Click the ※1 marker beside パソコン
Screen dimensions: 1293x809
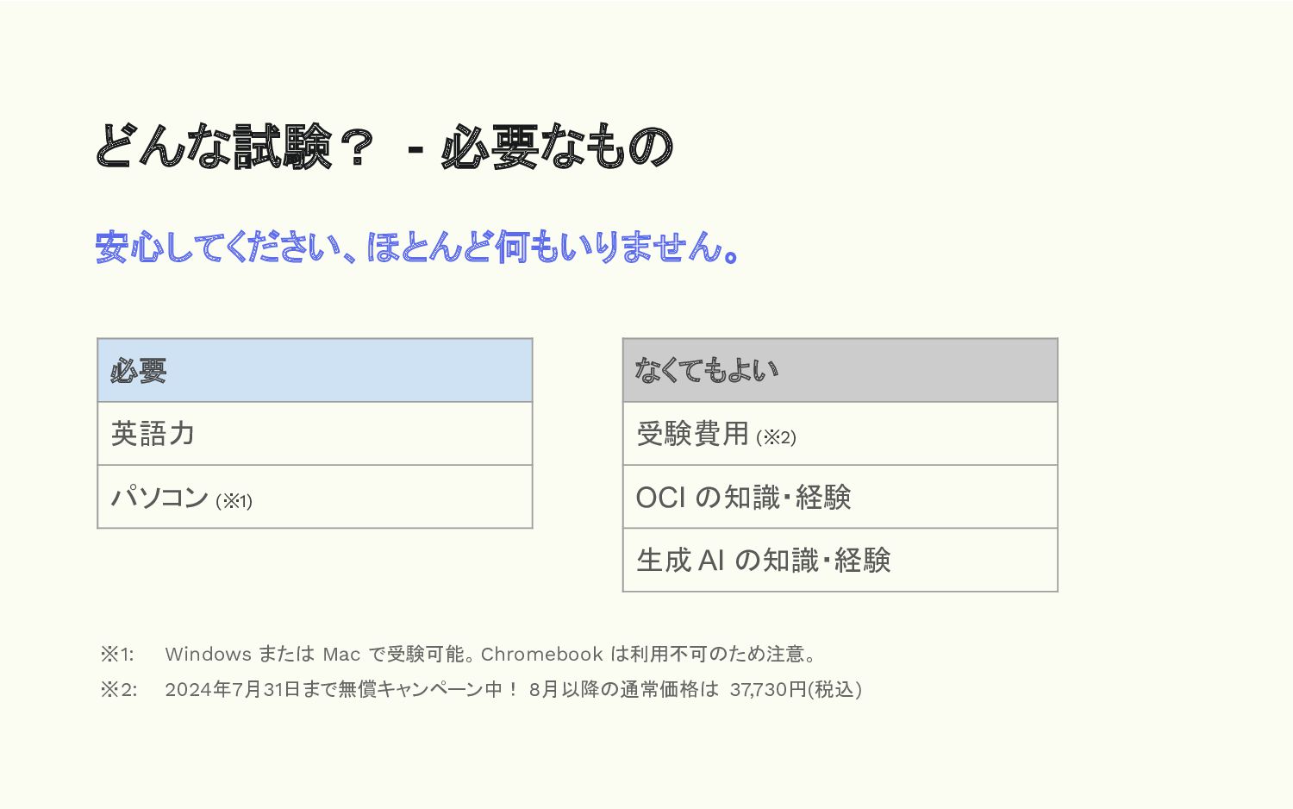(234, 501)
